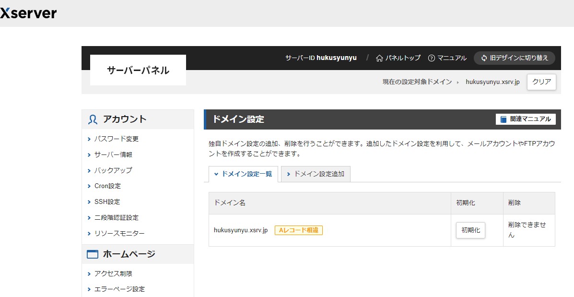Viewport: 574px width, 297px height.
Task: Click the 初期化 column header
Action: pyautogui.click(x=477, y=203)
